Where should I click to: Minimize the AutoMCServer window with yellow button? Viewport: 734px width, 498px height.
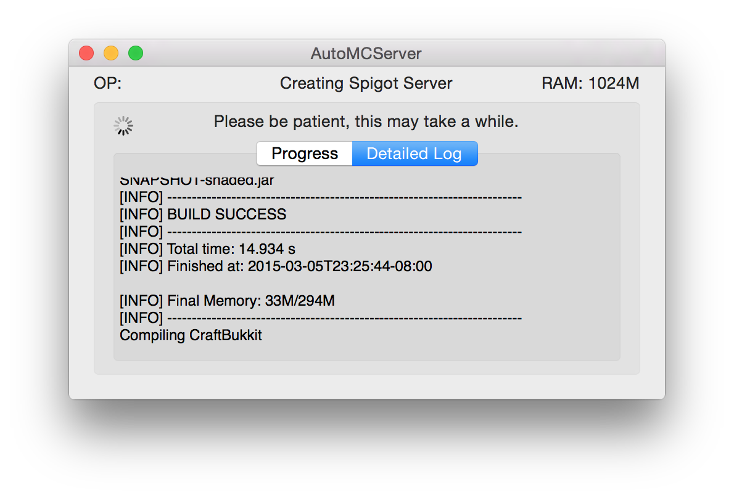tap(111, 54)
